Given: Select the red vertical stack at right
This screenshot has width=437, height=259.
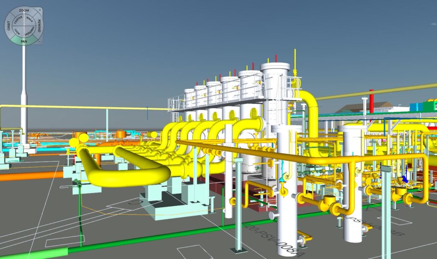Looking at the screenshot, I should (371, 101).
